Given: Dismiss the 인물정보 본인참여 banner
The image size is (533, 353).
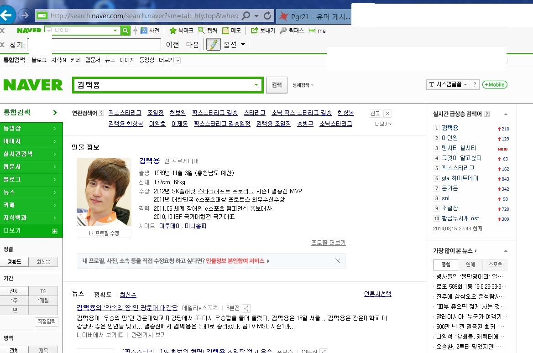Looking at the screenshot, I should 338,261.
